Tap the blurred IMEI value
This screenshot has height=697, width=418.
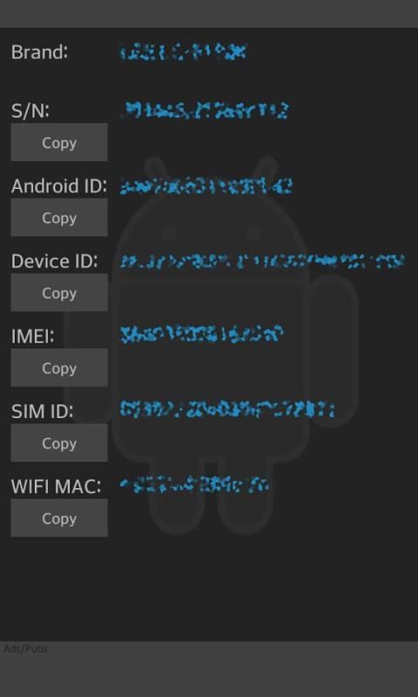tap(202, 335)
